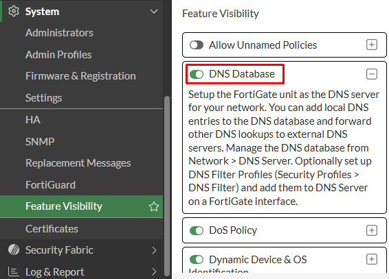Open System Settings menu item

[x=44, y=98]
